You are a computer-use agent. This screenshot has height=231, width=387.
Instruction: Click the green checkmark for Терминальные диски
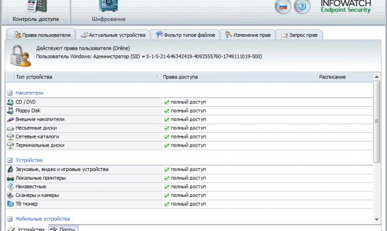167,146
